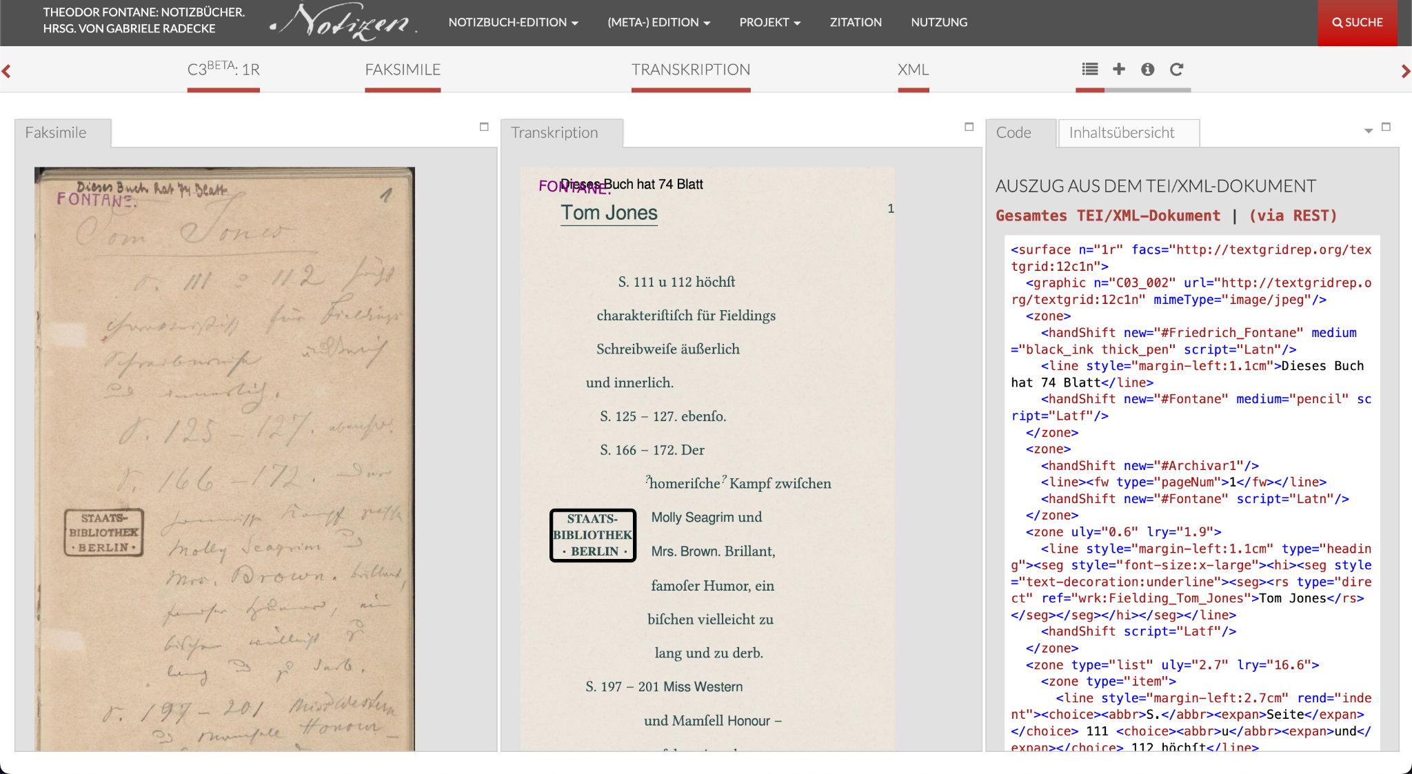Switch to the Inhaltsübersicht tab
Screen dimensions: 1412x774
(1129, 132)
